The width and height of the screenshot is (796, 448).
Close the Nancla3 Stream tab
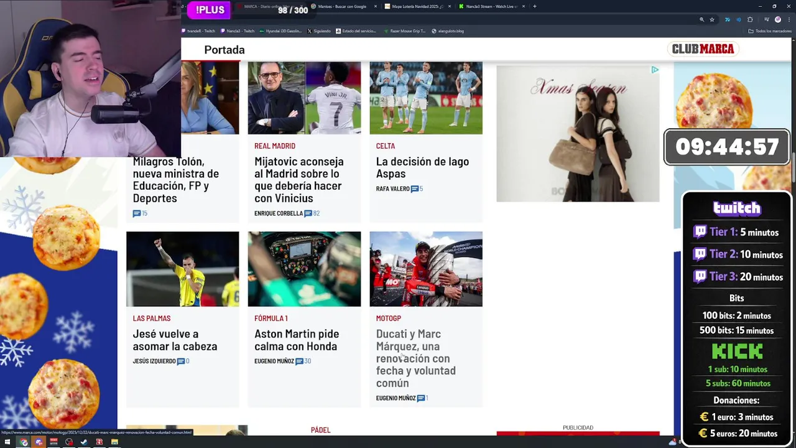(524, 6)
